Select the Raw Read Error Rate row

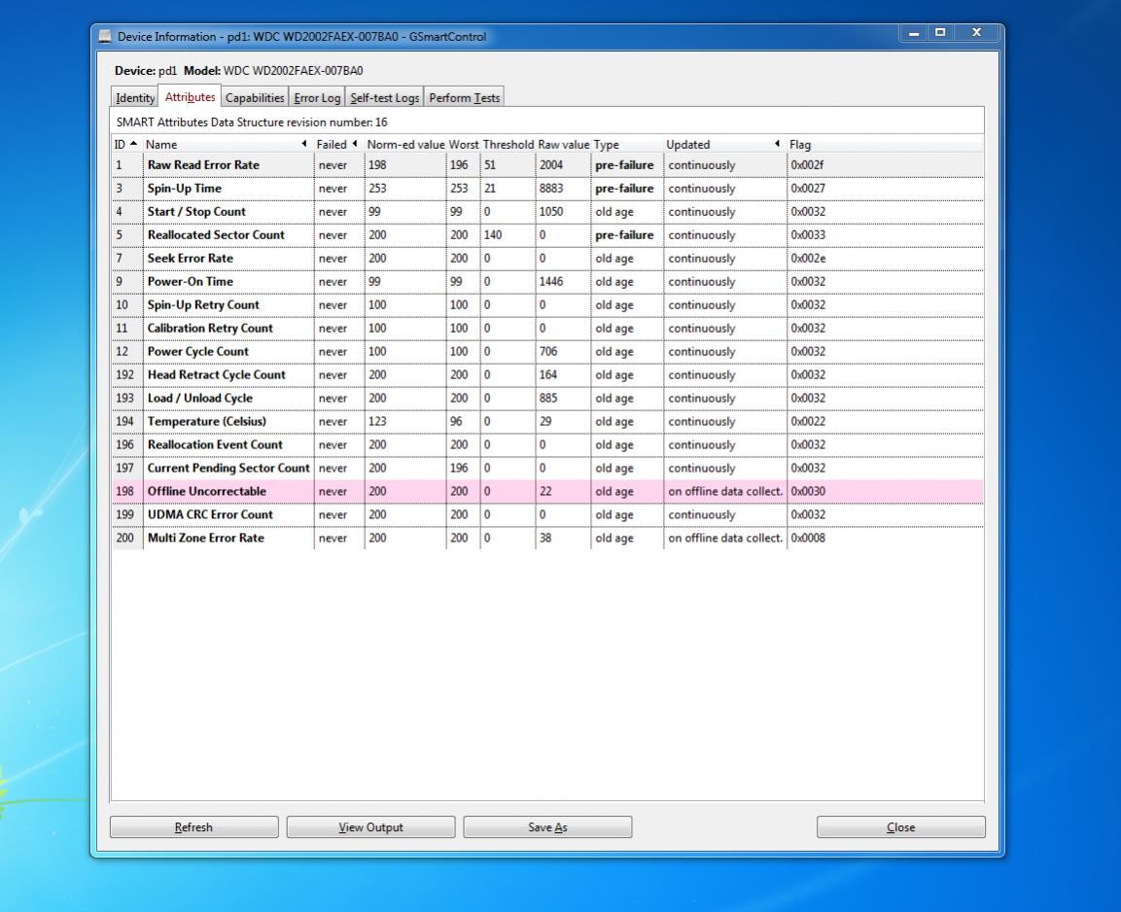(x=547, y=165)
